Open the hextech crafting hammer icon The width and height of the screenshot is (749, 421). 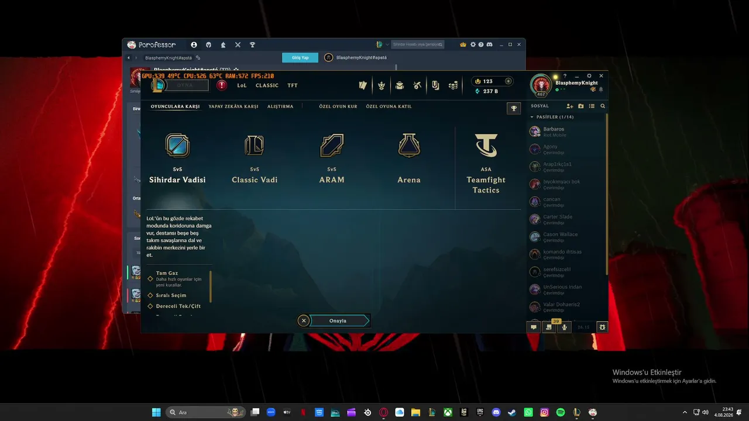417,85
